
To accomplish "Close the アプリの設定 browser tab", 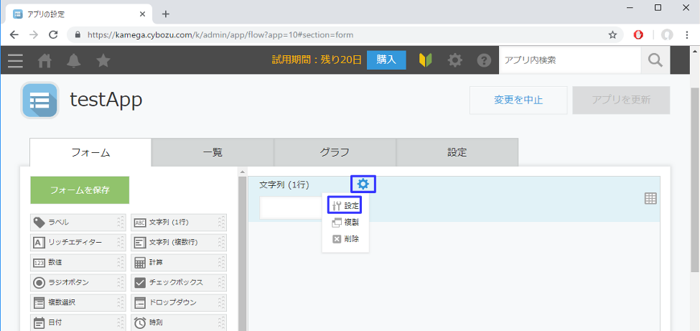I will tap(142, 14).
